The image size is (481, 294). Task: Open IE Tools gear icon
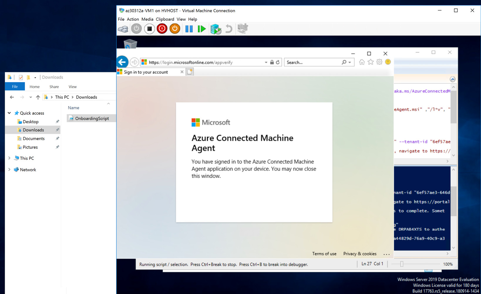(379, 62)
